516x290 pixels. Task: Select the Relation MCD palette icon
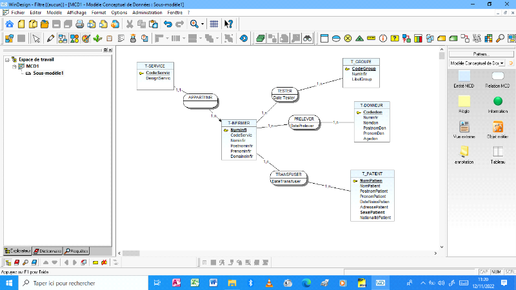coord(497,76)
